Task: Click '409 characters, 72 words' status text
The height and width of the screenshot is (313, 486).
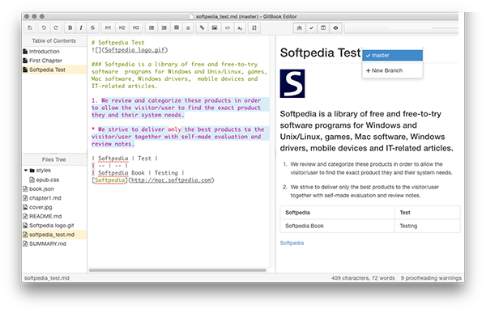Action: coord(363,278)
